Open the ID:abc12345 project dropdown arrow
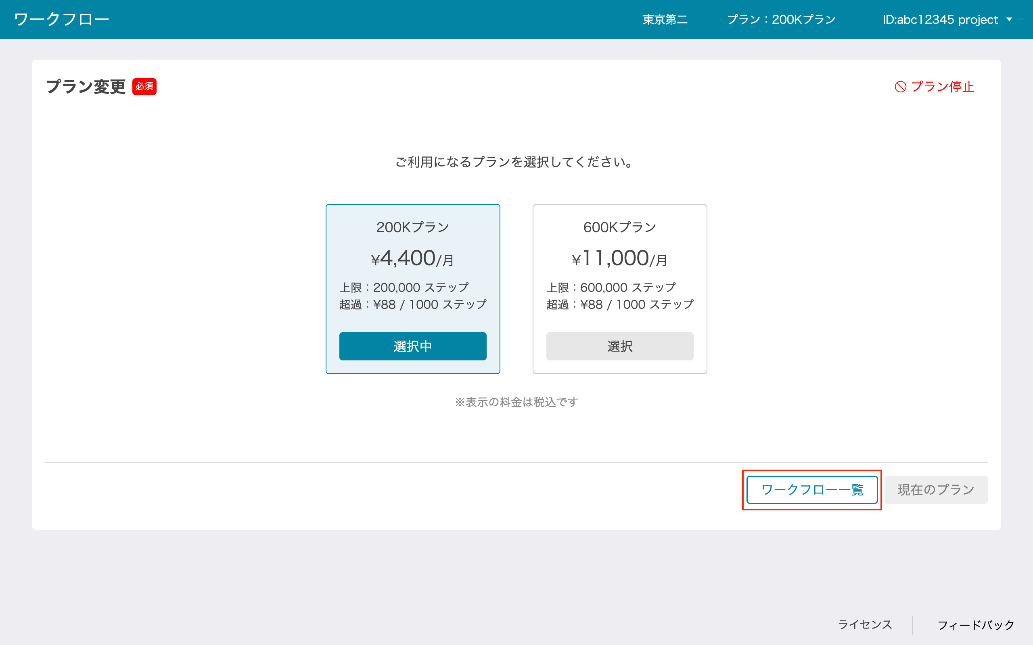This screenshot has height=645, width=1033. coord(1010,19)
